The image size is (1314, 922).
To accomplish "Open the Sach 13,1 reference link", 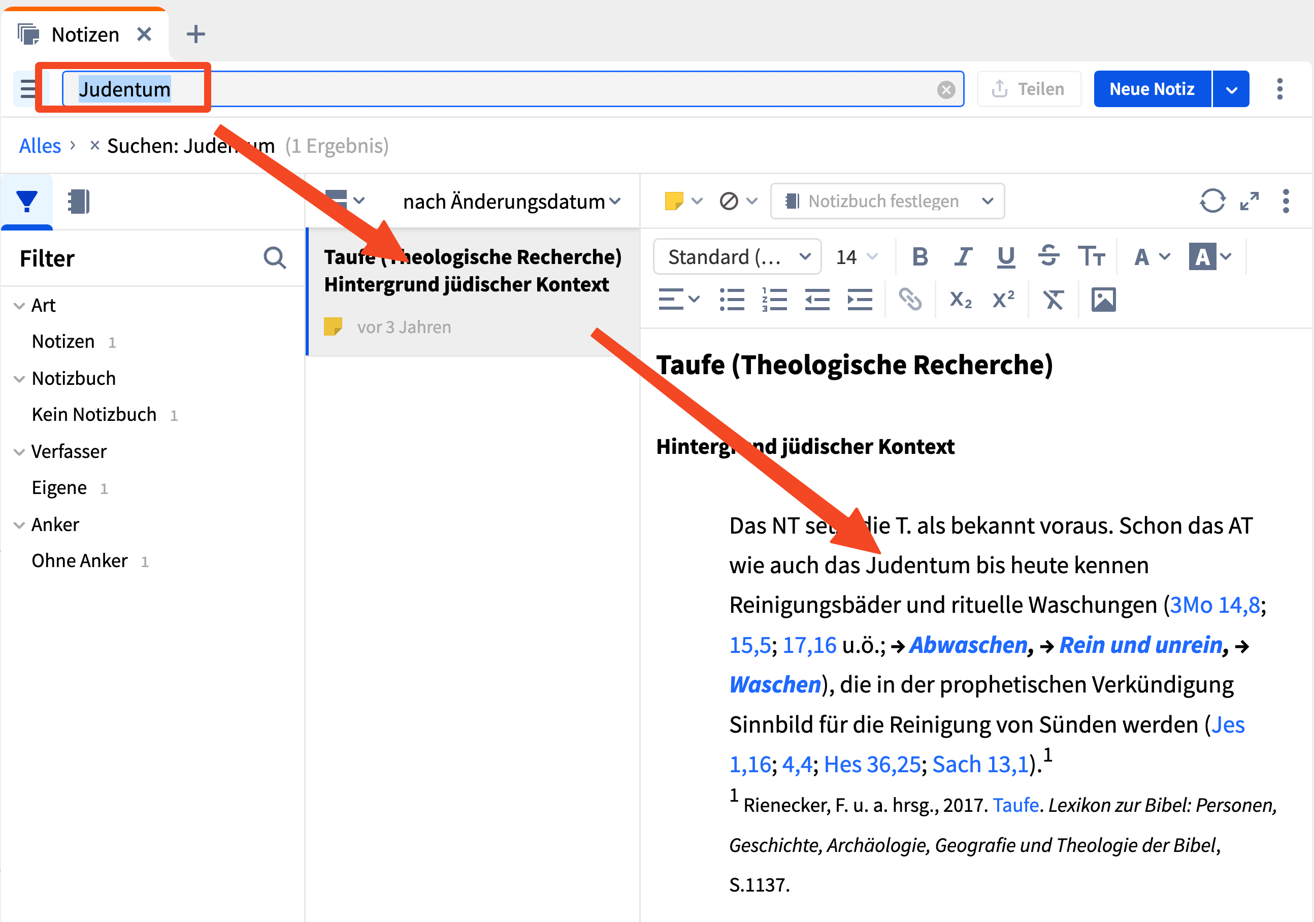I will pyautogui.click(x=980, y=765).
